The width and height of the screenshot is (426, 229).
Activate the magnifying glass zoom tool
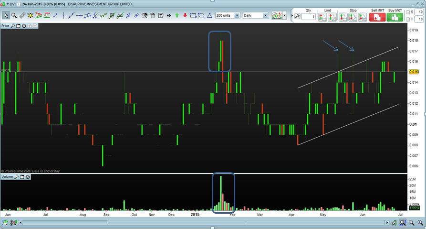14,15
